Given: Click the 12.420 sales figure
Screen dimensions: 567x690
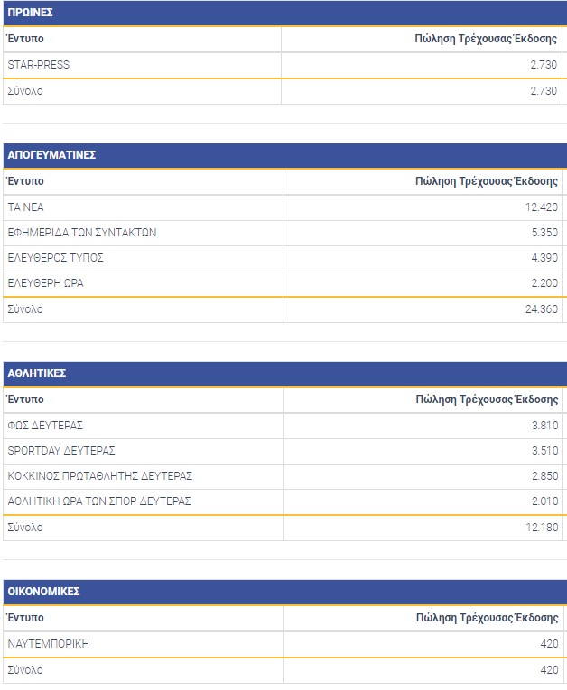Looking at the screenshot, I should [541, 207].
